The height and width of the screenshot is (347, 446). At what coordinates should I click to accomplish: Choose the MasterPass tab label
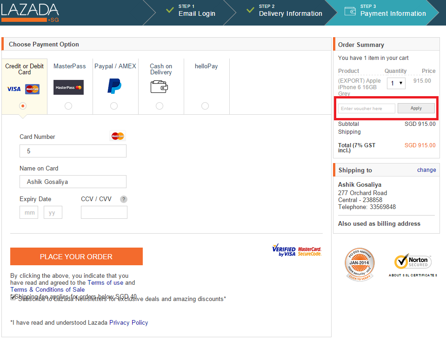click(69, 66)
